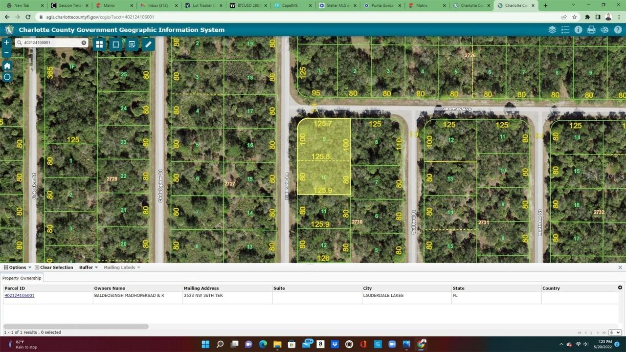Toggle the rectangular selection tool

(x=115, y=44)
